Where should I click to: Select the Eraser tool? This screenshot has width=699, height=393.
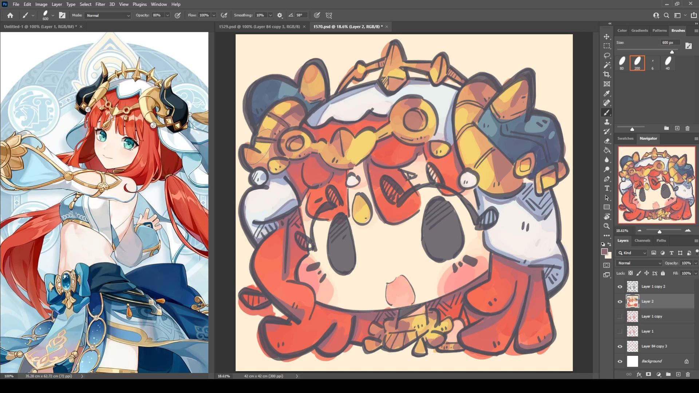[x=607, y=141]
